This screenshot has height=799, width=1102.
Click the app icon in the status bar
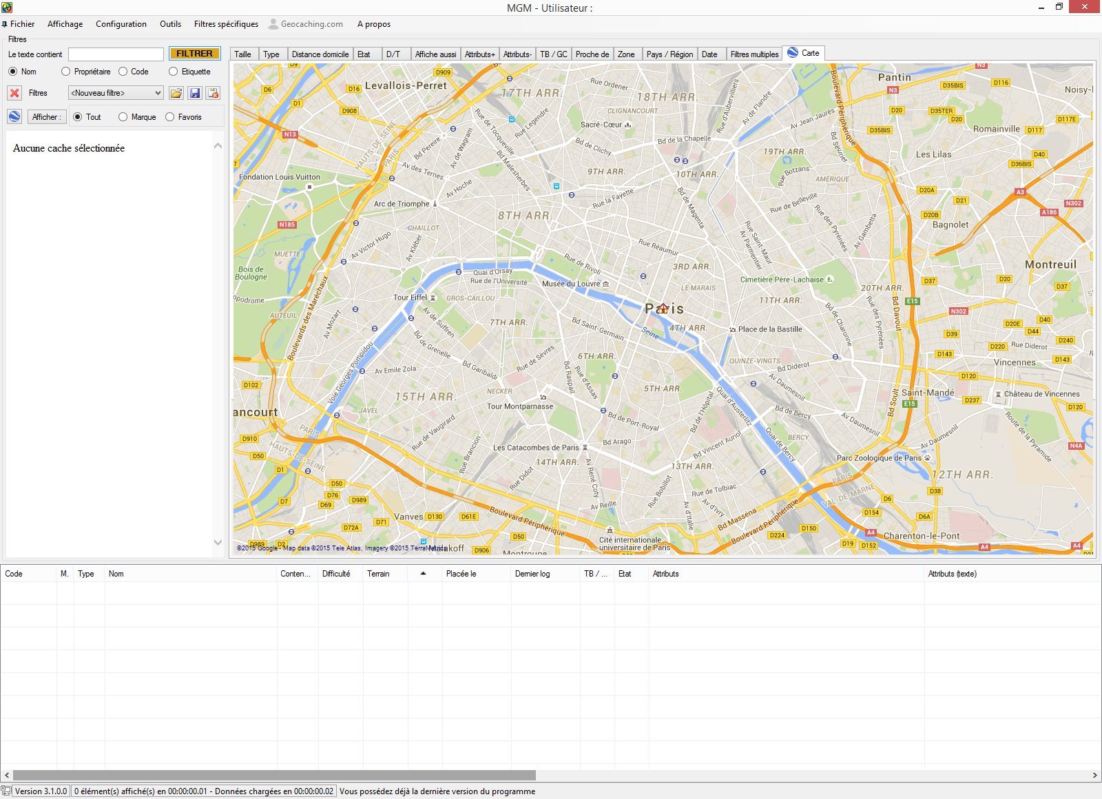[x=6, y=791]
